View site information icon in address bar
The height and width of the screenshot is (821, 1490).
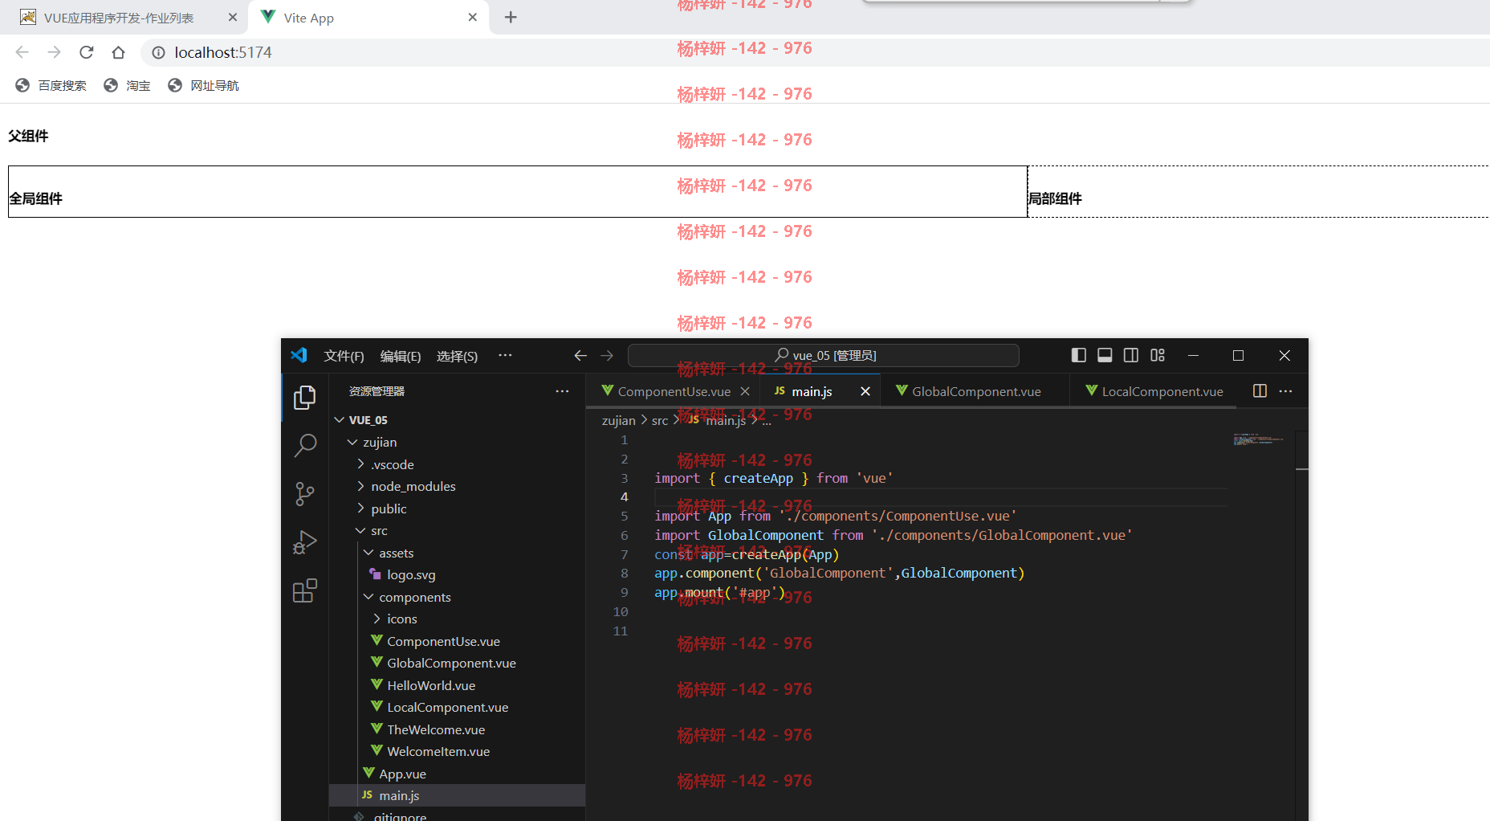[x=159, y=52]
